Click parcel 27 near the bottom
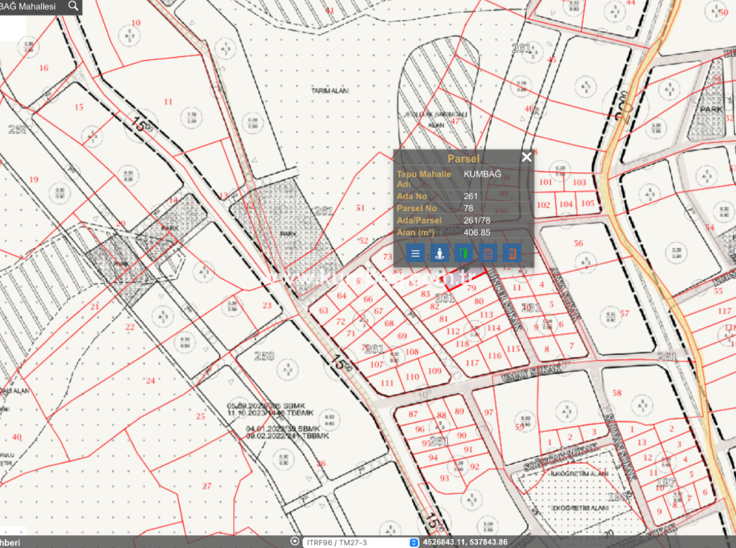Screen dimensions: 736x548 pos(207,486)
